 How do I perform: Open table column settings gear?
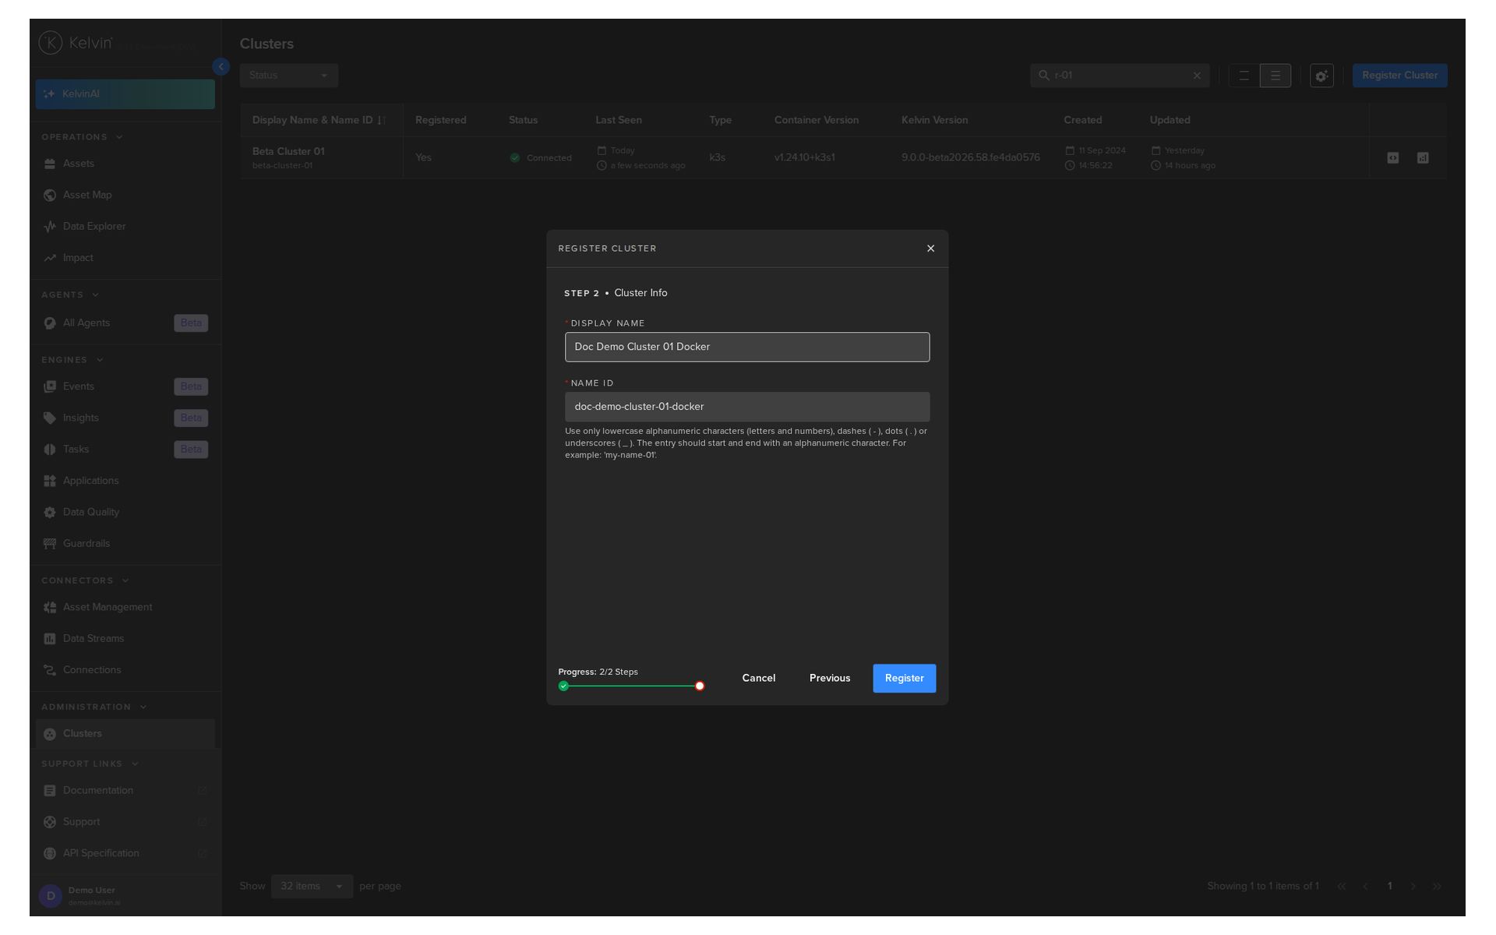(1321, 76)
